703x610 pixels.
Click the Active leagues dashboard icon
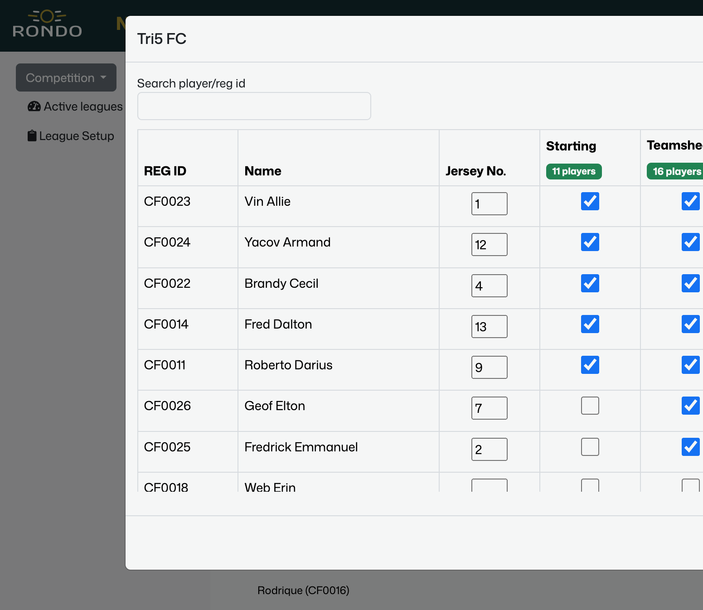coord(34,107)
